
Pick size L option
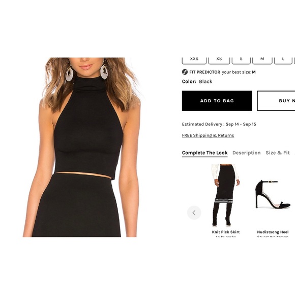click(283, 61)
